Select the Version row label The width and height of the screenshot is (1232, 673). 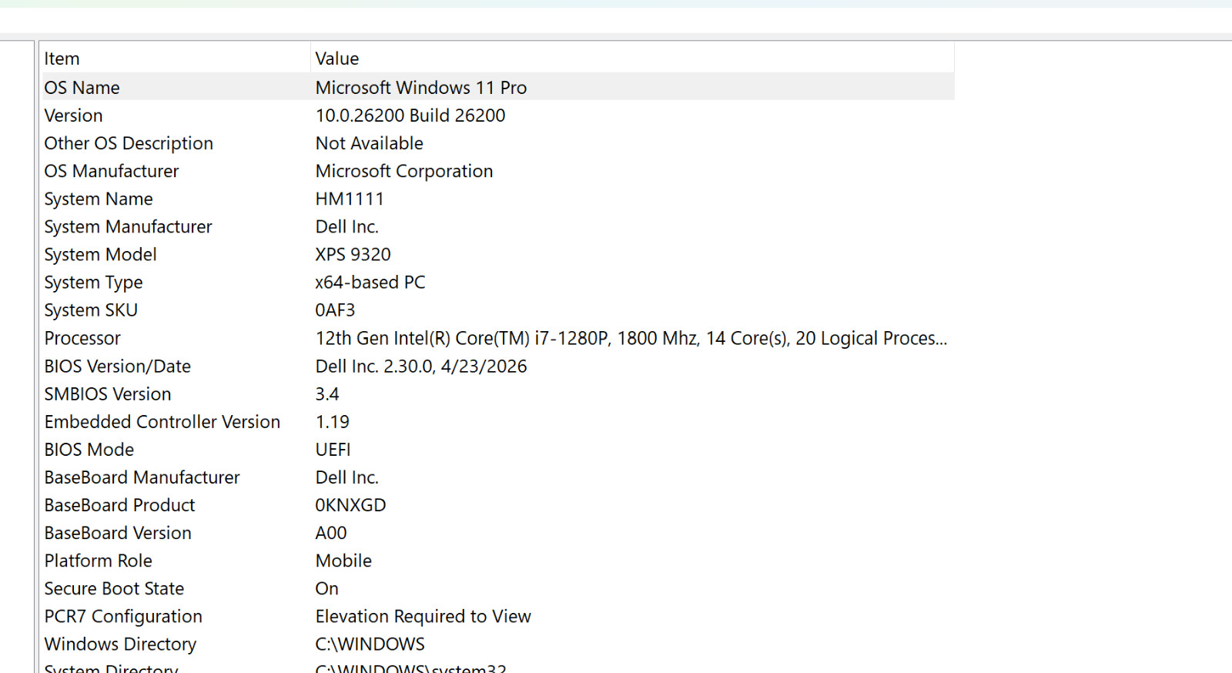click(x=73, y=116)
